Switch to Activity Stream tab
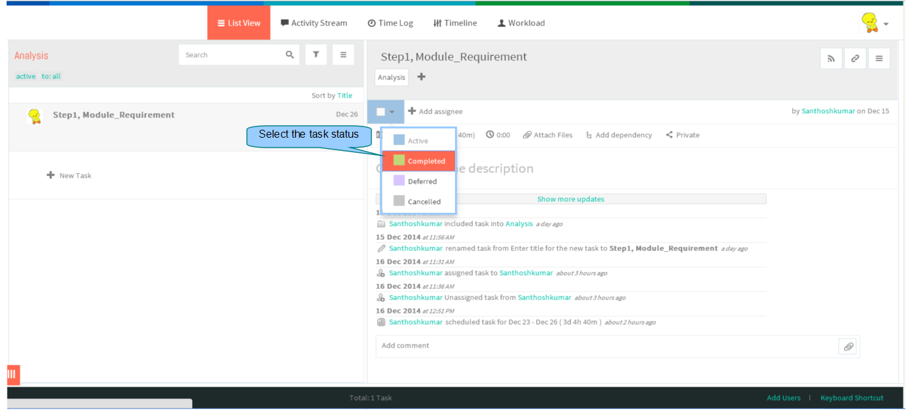The height and width of the screenshot is (415, 908). [313, 23]
